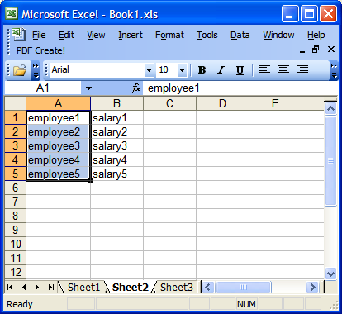
Task: Go to last sheet tab arrow
Action: [50, 288]
